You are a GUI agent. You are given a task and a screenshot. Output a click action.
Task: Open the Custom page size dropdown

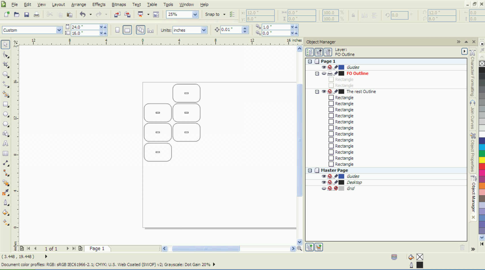point(59,30)
